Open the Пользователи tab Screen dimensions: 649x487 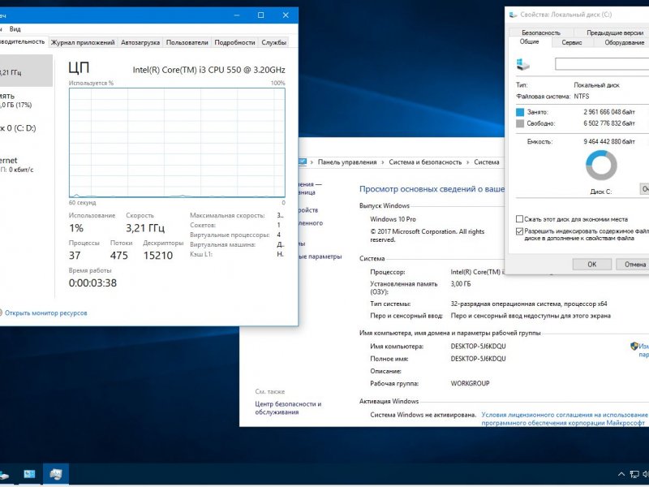tap(187, 42)
